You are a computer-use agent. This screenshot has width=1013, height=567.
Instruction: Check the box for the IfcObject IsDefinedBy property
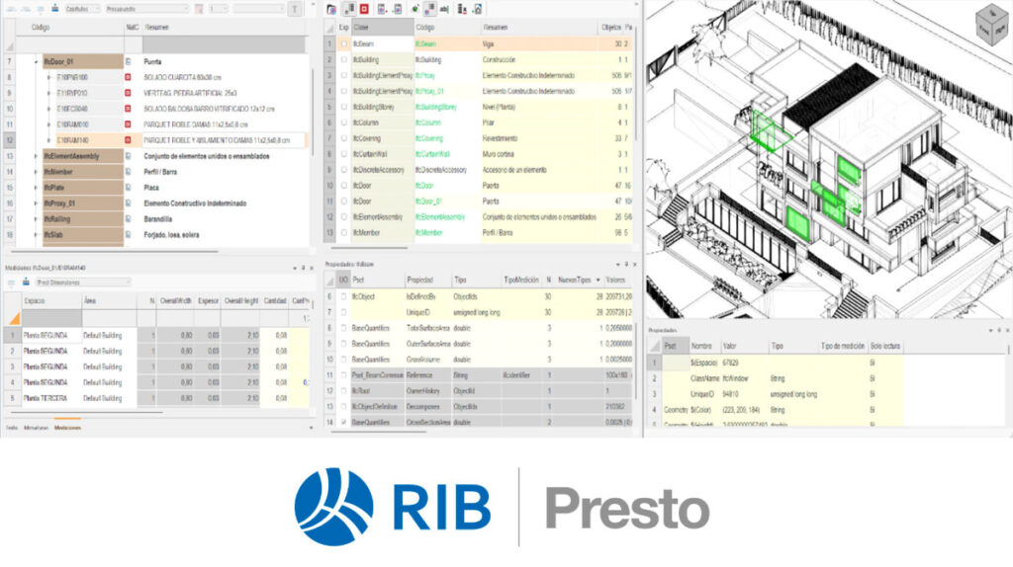pos(343,296)
